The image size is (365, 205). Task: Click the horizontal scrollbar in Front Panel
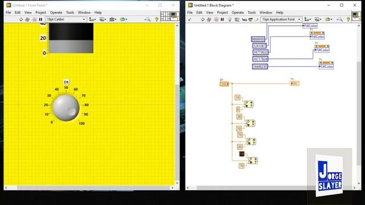(x=89, y=187)
